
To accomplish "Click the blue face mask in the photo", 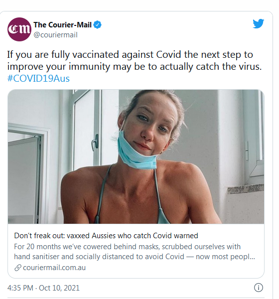I will (137, 151).
